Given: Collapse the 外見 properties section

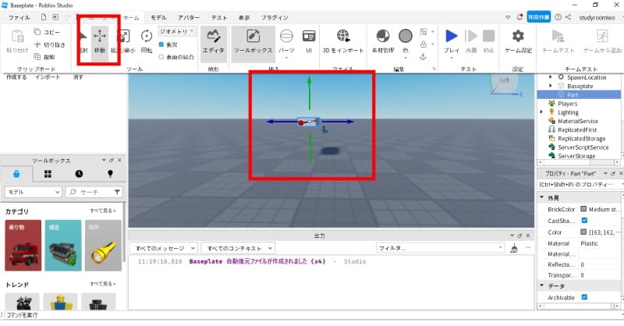Looking at the screenshot, I should coord(541,197).
